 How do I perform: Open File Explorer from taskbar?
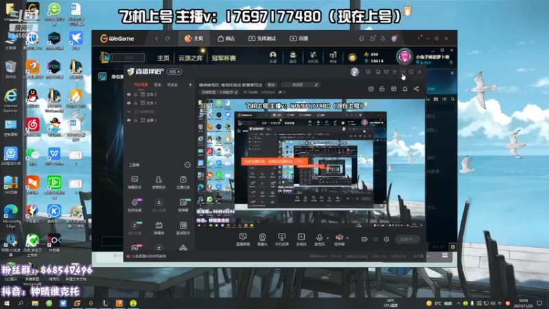tap(35, 304)
